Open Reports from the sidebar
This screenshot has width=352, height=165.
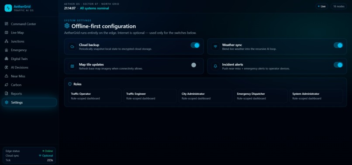point(29,93)
